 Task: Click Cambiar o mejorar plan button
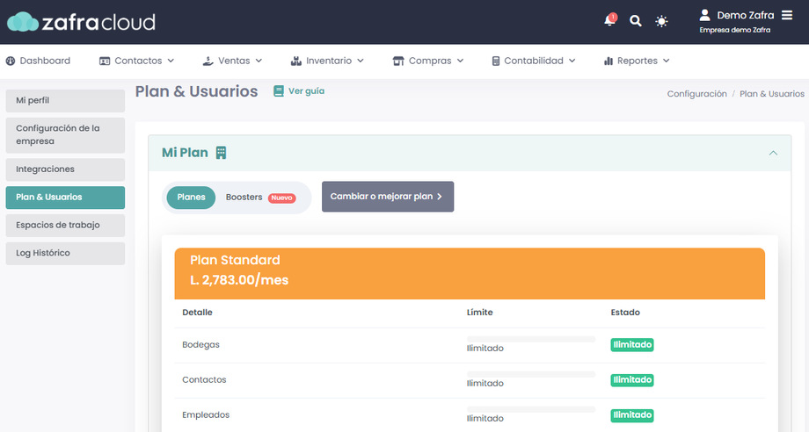tap(388, 196)
